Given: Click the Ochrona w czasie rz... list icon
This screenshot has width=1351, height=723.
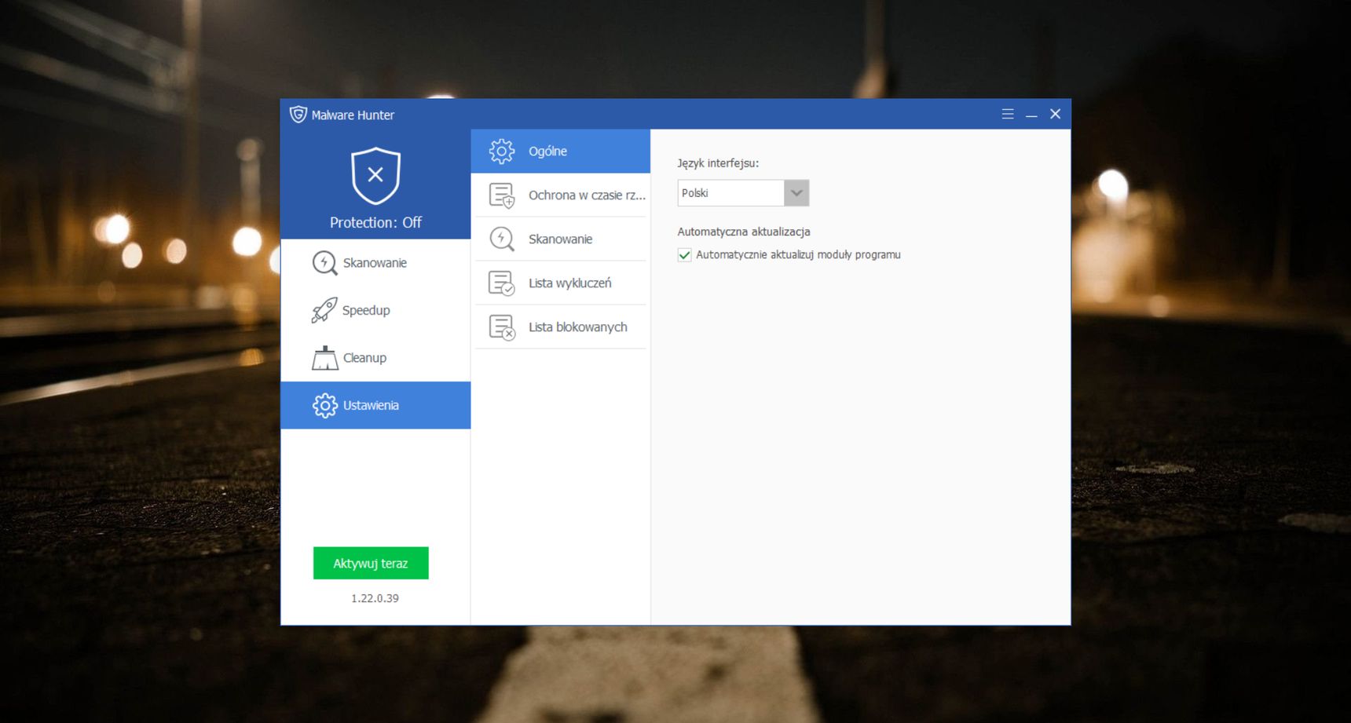Looking at the screenshot, I should 502,195.
